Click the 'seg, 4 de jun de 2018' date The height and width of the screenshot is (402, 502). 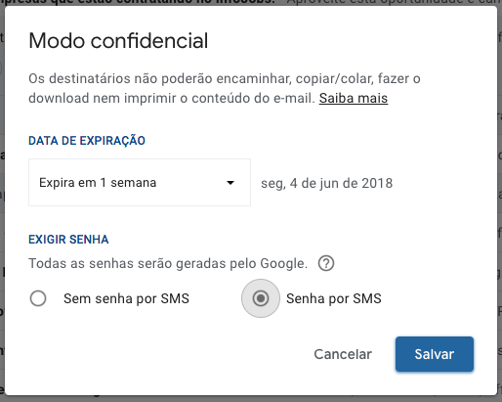pyautogui.click(x=327, y=183)
